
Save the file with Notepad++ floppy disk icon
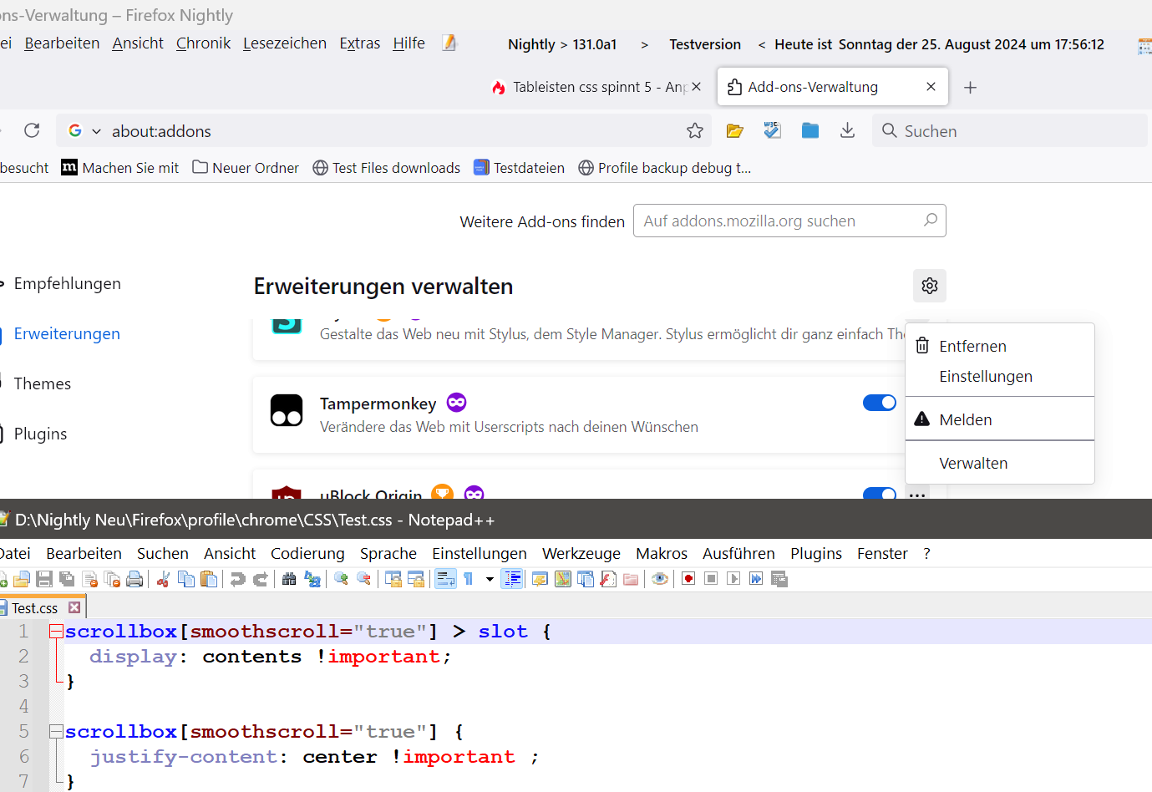coord(44,579)
